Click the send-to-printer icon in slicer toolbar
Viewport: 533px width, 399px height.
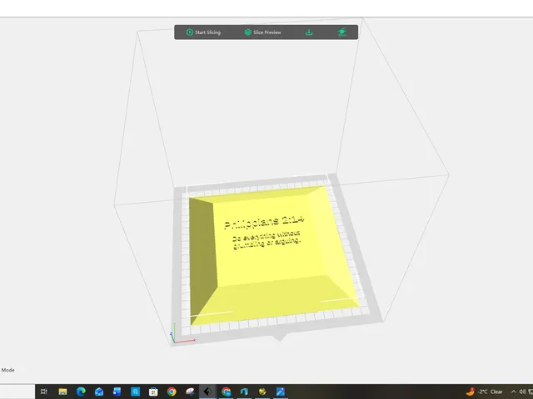click(x=342, y=32)
